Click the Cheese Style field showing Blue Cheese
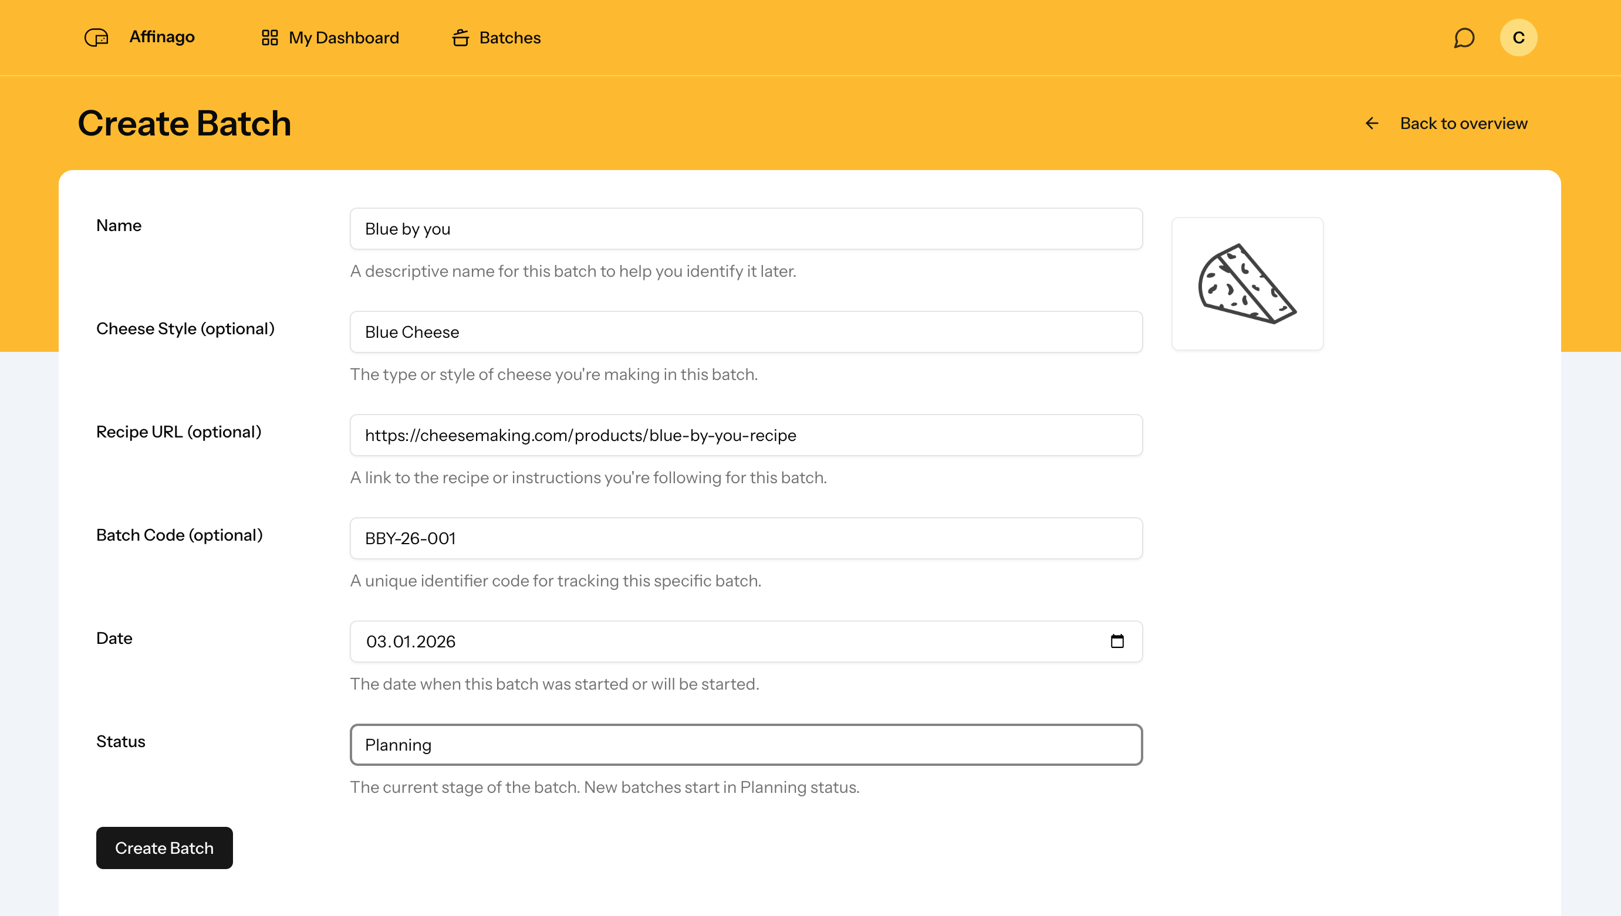Viewport: 1621px width, 916px height. click(746, 332)
